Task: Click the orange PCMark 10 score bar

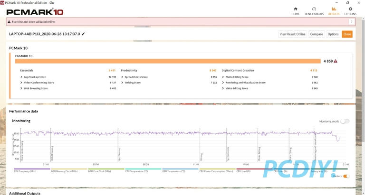Action: [x=168, y=61]
